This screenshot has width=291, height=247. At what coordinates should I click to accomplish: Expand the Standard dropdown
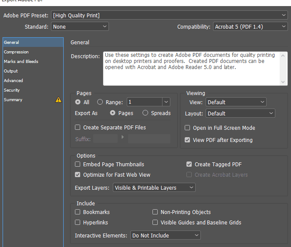coord(80,26)
